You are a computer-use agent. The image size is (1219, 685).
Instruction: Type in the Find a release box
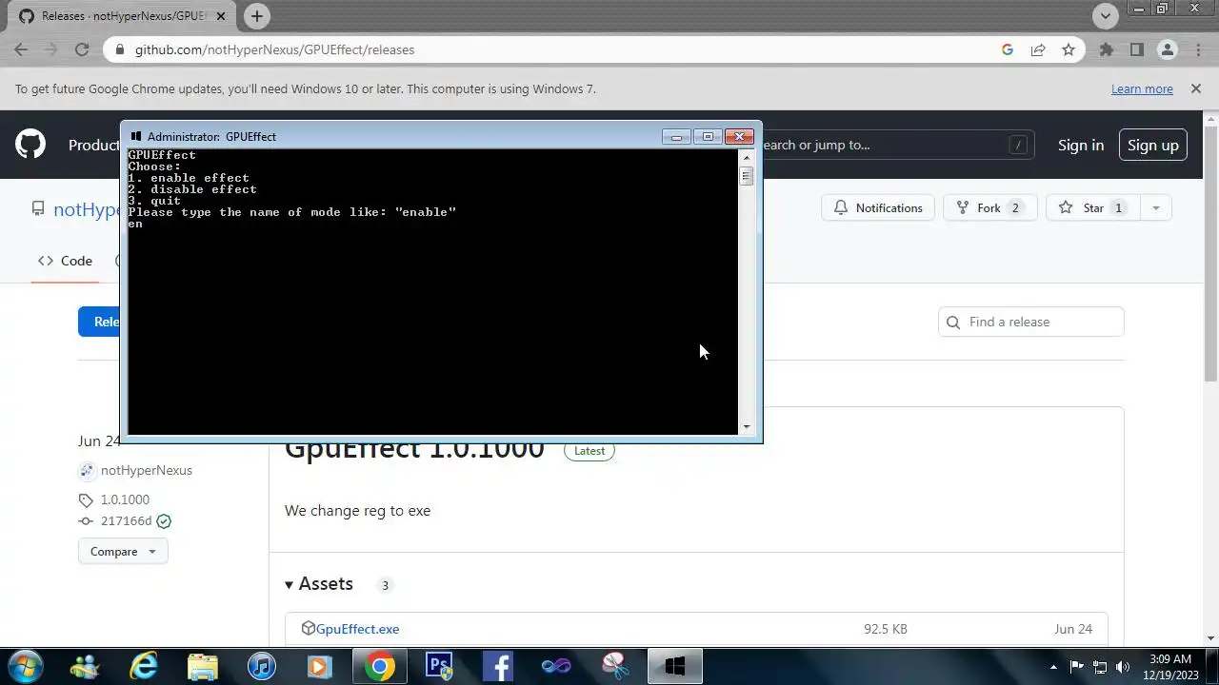(1031, 322)
